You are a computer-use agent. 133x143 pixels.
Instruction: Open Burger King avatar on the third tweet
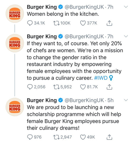(x=15, y=107)
